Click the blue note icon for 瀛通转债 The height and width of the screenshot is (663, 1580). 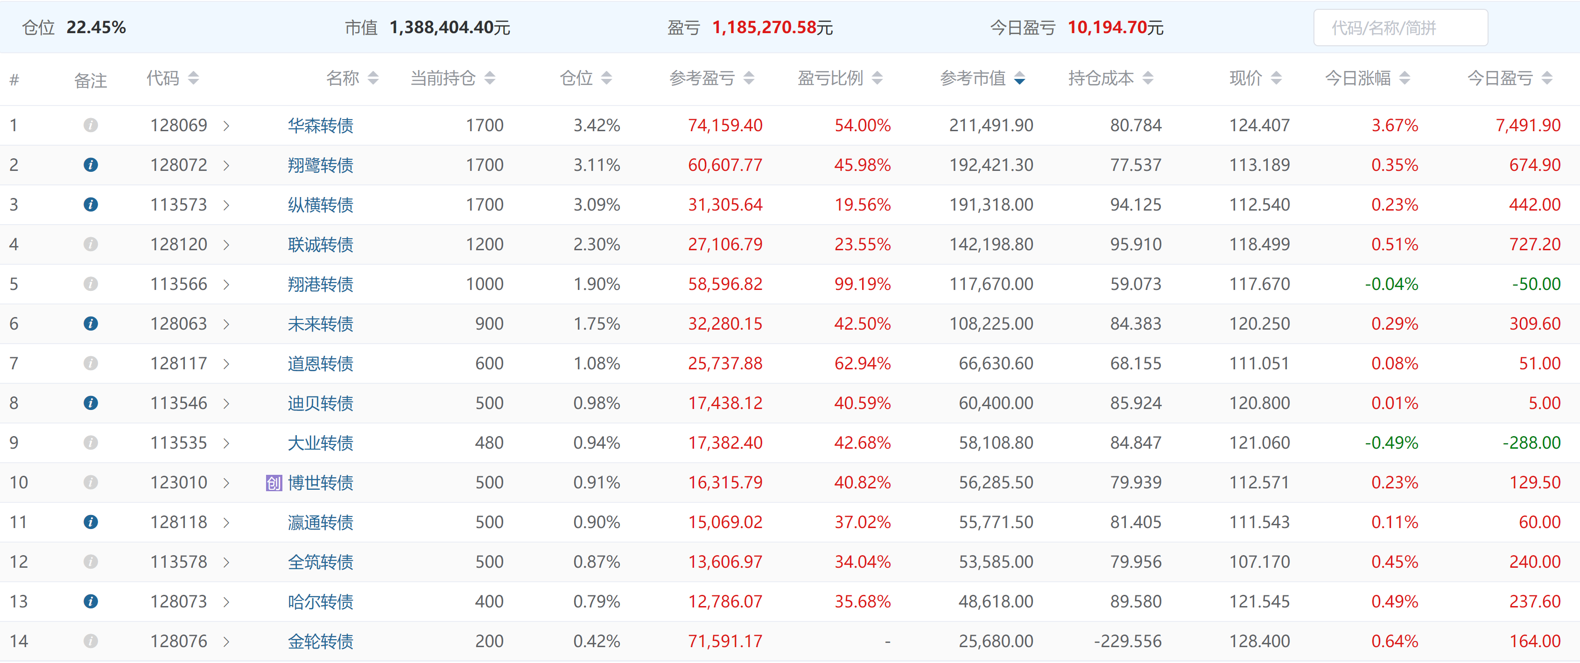tap(91, 522)
